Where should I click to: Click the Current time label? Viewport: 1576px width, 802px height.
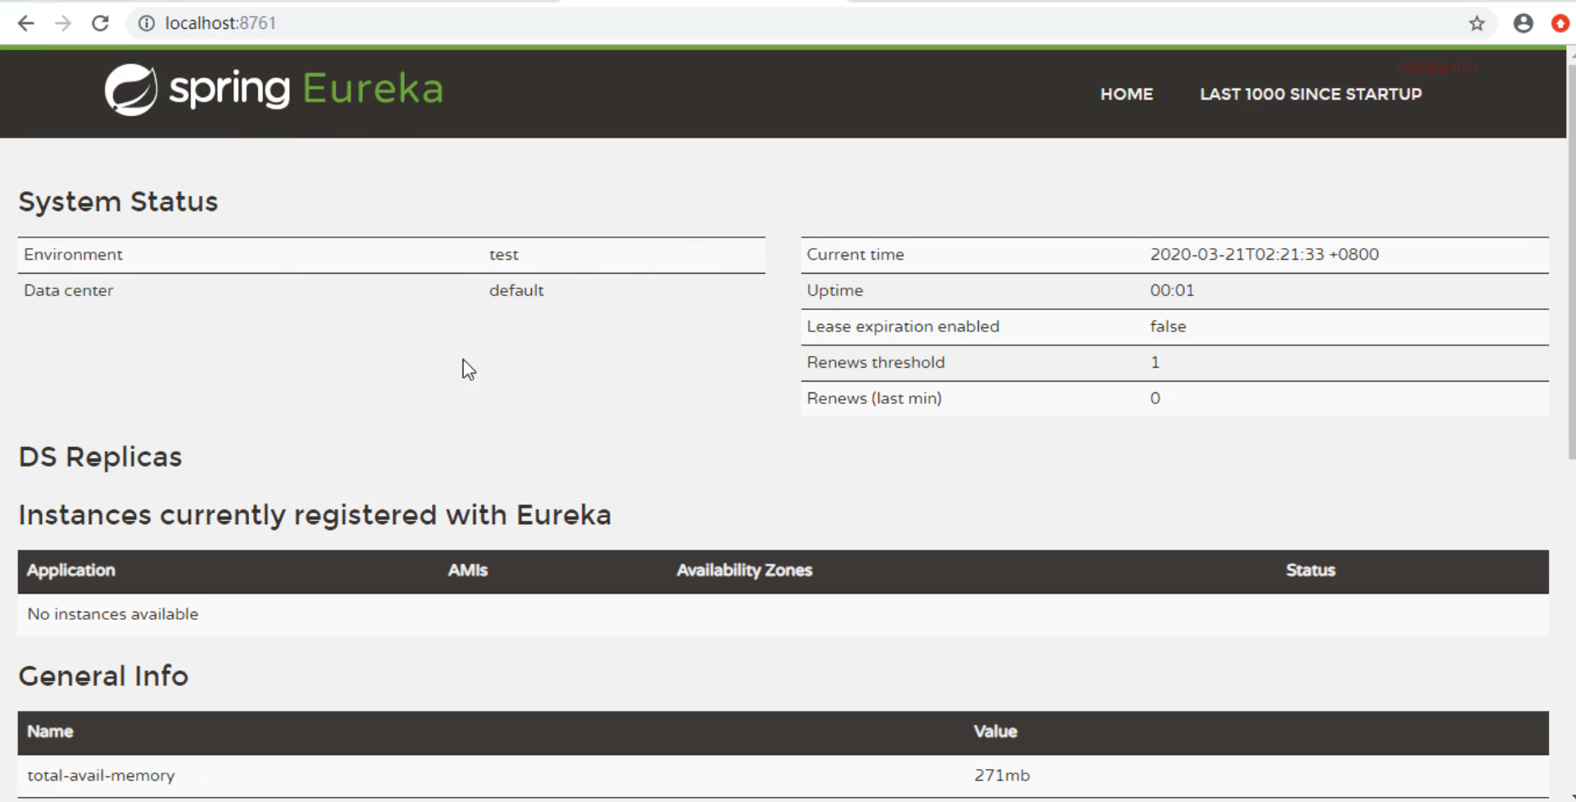855,255
